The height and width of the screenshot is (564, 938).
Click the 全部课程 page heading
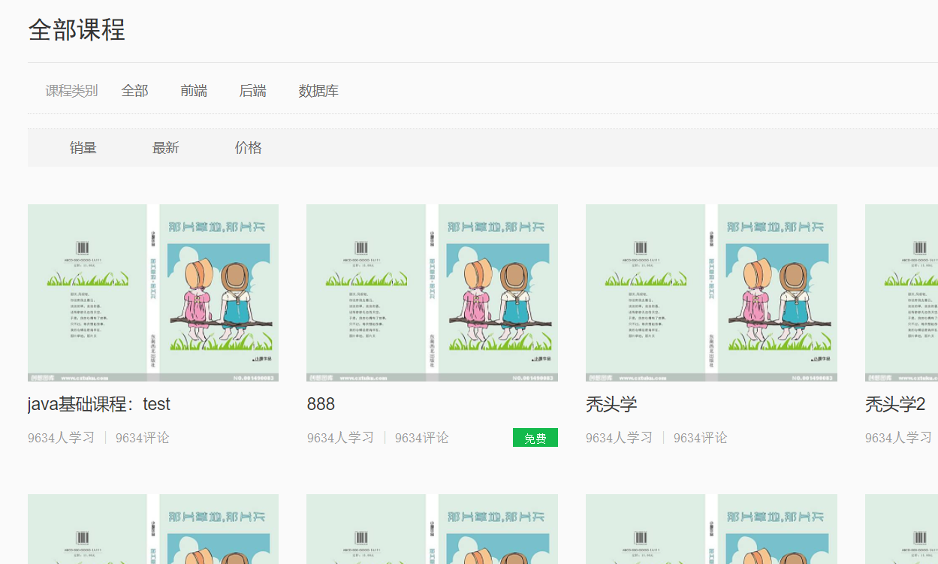[x=77, y=30]
